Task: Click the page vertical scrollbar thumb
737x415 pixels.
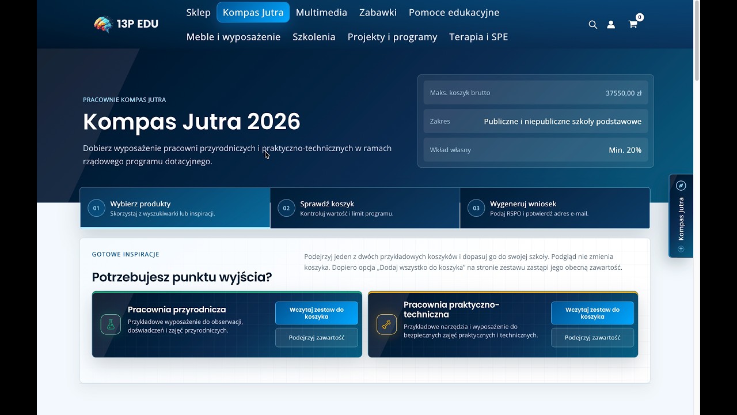Action: coord(697,40)
